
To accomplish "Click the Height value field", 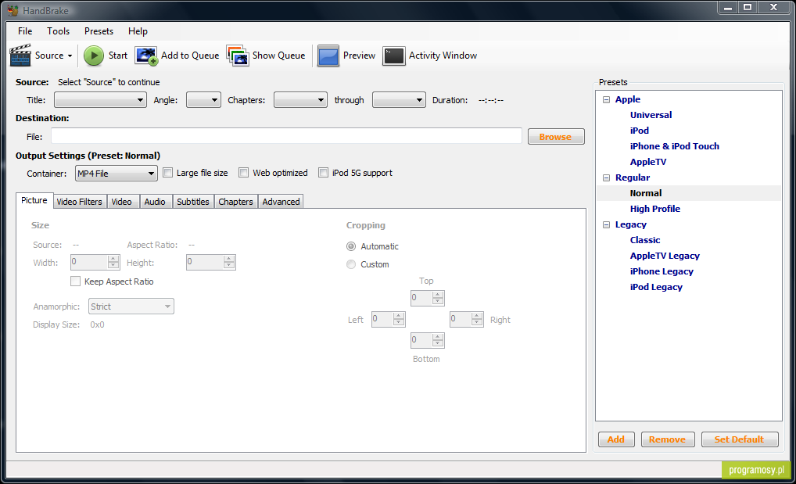I will [x=210, y=262].
